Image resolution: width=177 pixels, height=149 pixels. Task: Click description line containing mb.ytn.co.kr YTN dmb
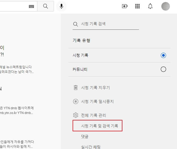pos(17,113)
